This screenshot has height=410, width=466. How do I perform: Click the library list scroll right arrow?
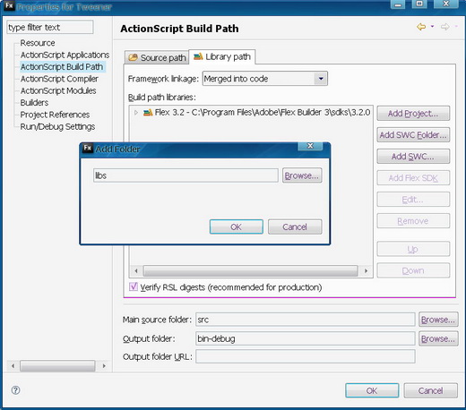pos(366,271)
